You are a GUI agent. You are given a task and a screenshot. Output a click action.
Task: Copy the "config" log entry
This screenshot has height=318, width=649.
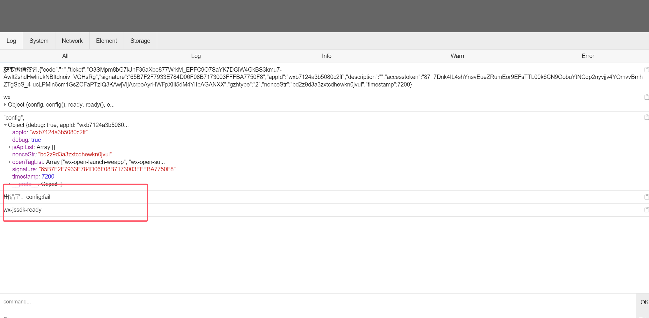tap(646, 117)
